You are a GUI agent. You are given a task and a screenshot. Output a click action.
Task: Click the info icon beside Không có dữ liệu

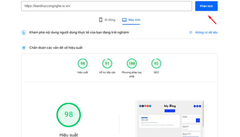click(x=191, y=33)
